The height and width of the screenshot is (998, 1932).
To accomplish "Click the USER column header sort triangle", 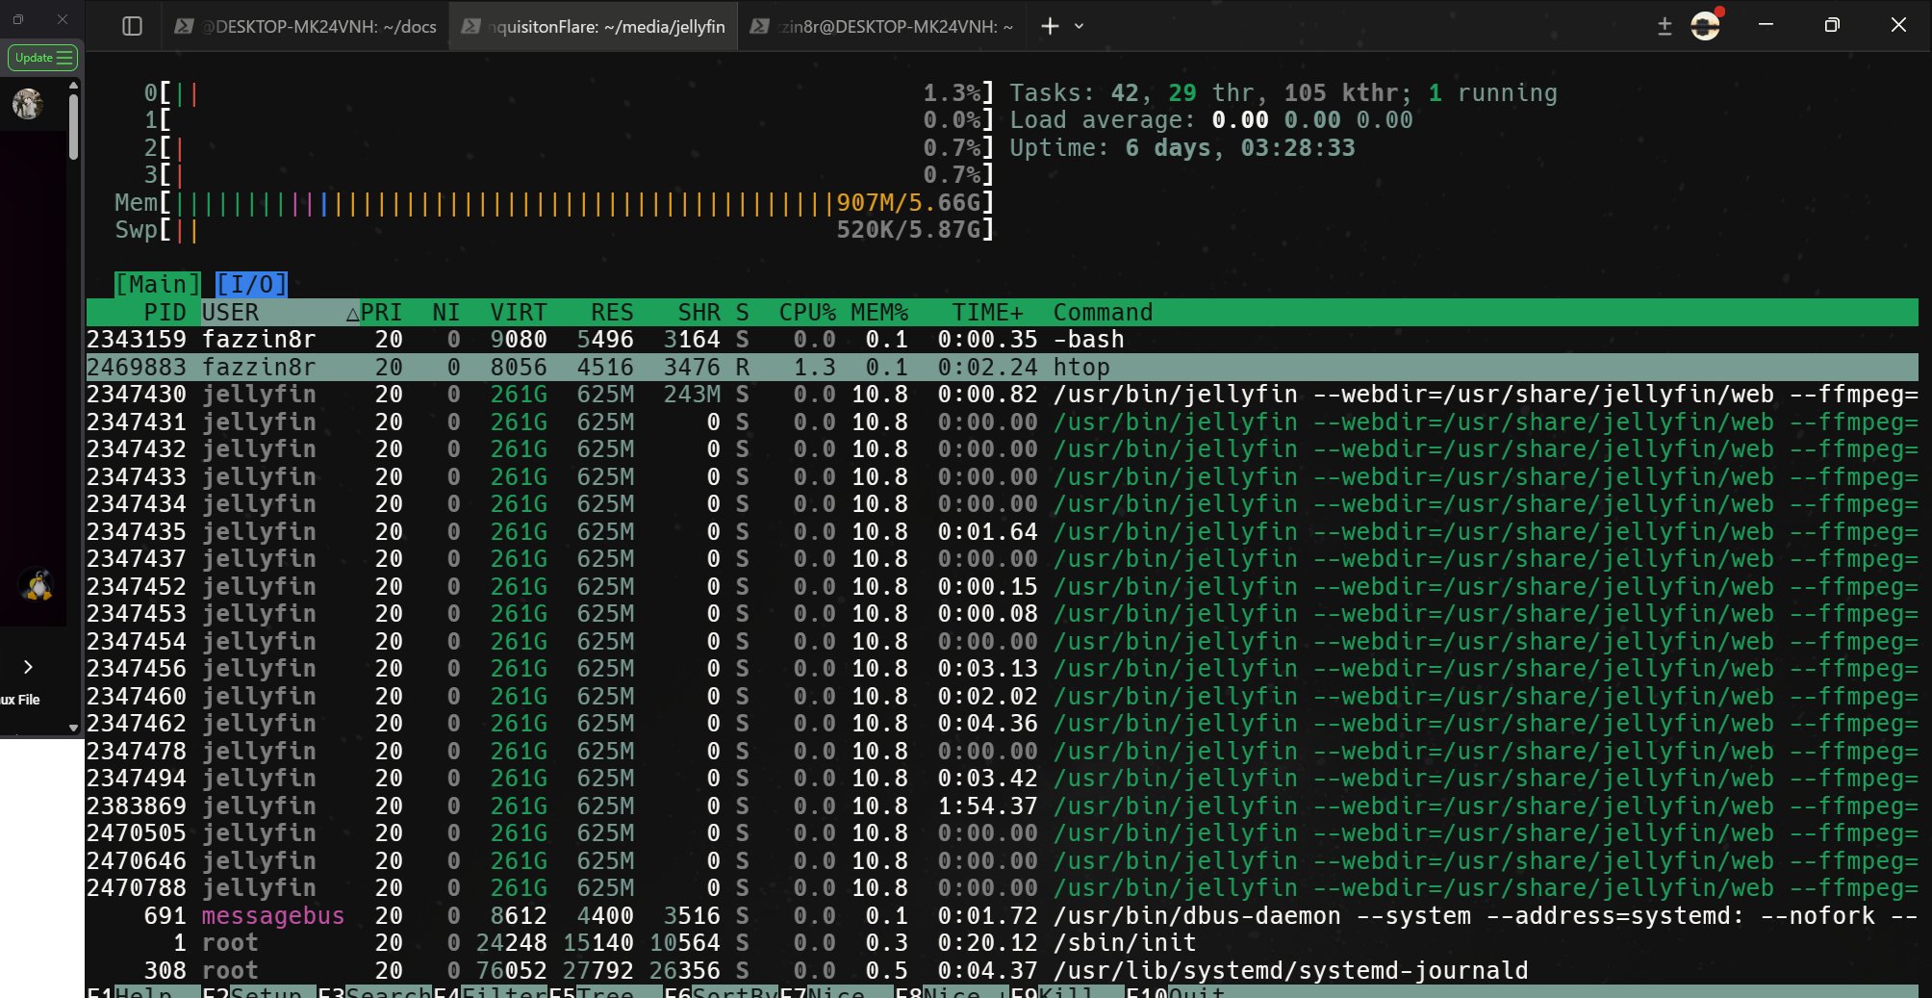I will [352, 314].
